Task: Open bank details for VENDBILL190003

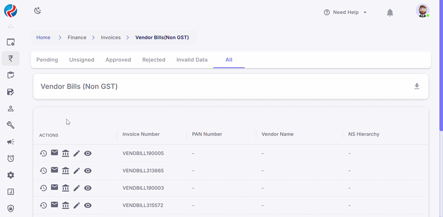Action: (66, 188)
